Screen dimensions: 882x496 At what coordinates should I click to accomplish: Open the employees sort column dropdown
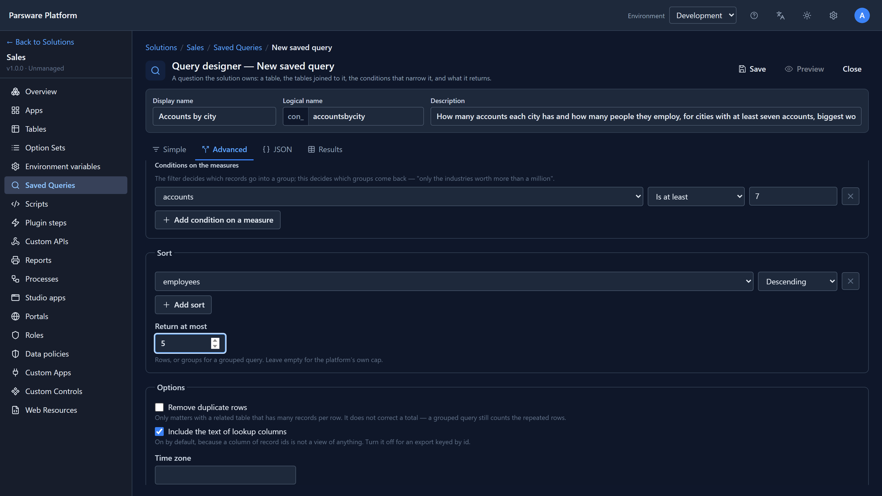tap(454, 281)
